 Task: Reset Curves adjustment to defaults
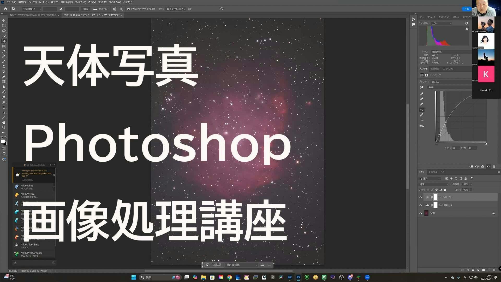482,167
